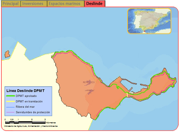Click the small orange island at left
The height and width of the screenshot is (132, 179).
pos(7,54)
